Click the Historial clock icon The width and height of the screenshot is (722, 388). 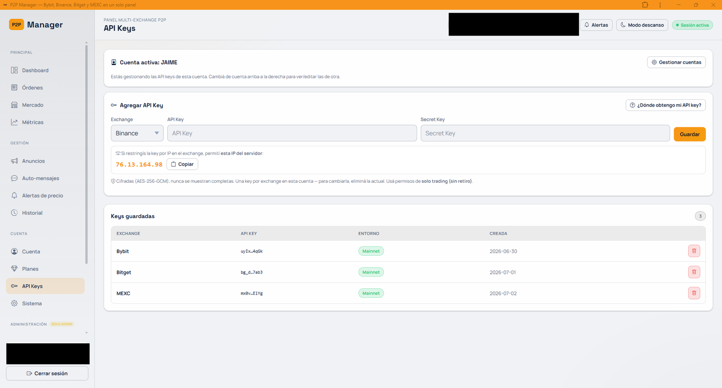pos(14,213)
